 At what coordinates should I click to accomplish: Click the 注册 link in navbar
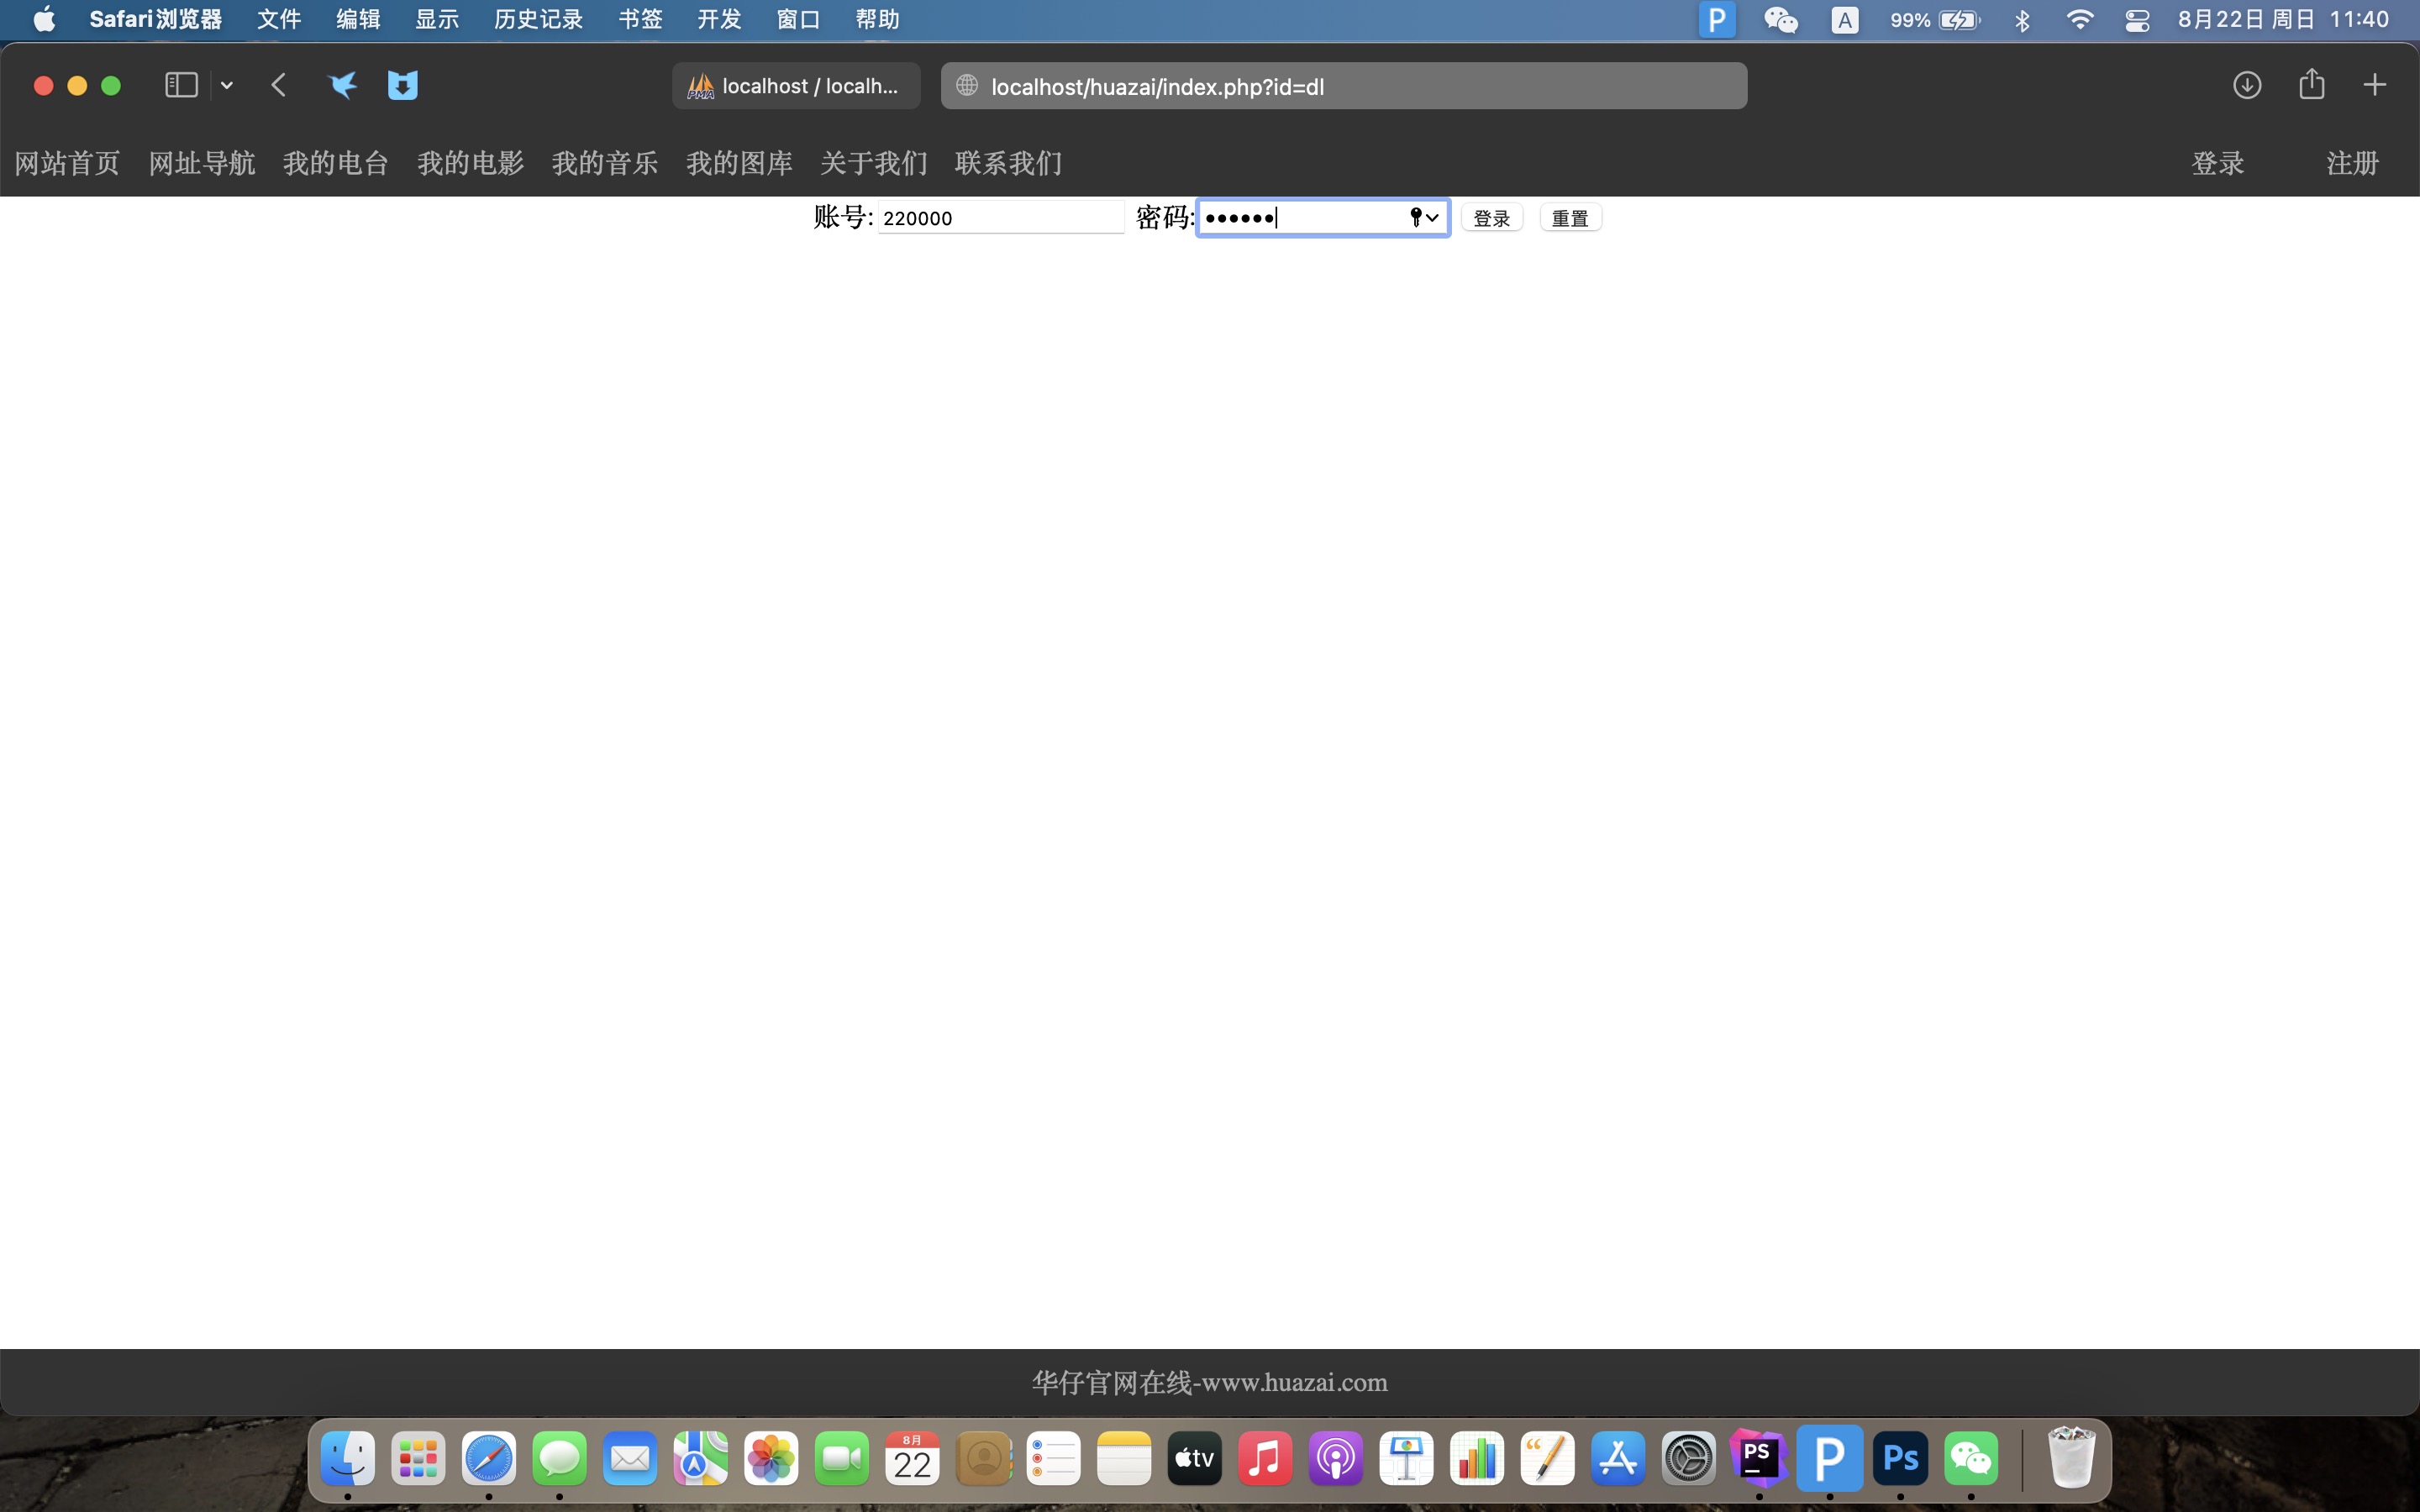2352,163
